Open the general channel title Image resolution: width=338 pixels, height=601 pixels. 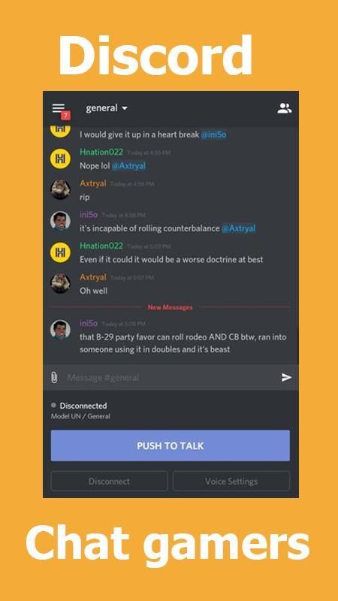click(x=102, y=108)
